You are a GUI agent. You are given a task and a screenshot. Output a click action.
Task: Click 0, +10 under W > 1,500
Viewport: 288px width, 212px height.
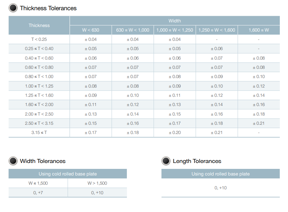click(97, 193)
